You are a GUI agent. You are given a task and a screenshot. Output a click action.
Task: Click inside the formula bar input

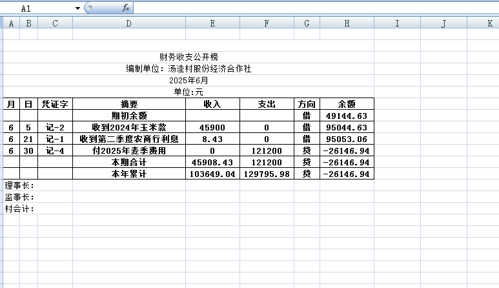tap(310, 8)
